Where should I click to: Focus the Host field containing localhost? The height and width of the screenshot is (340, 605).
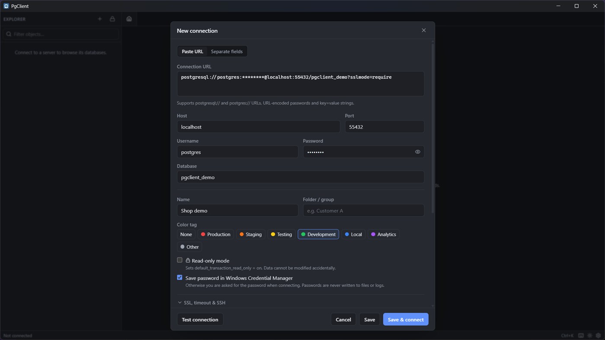[x=259, y=127]
